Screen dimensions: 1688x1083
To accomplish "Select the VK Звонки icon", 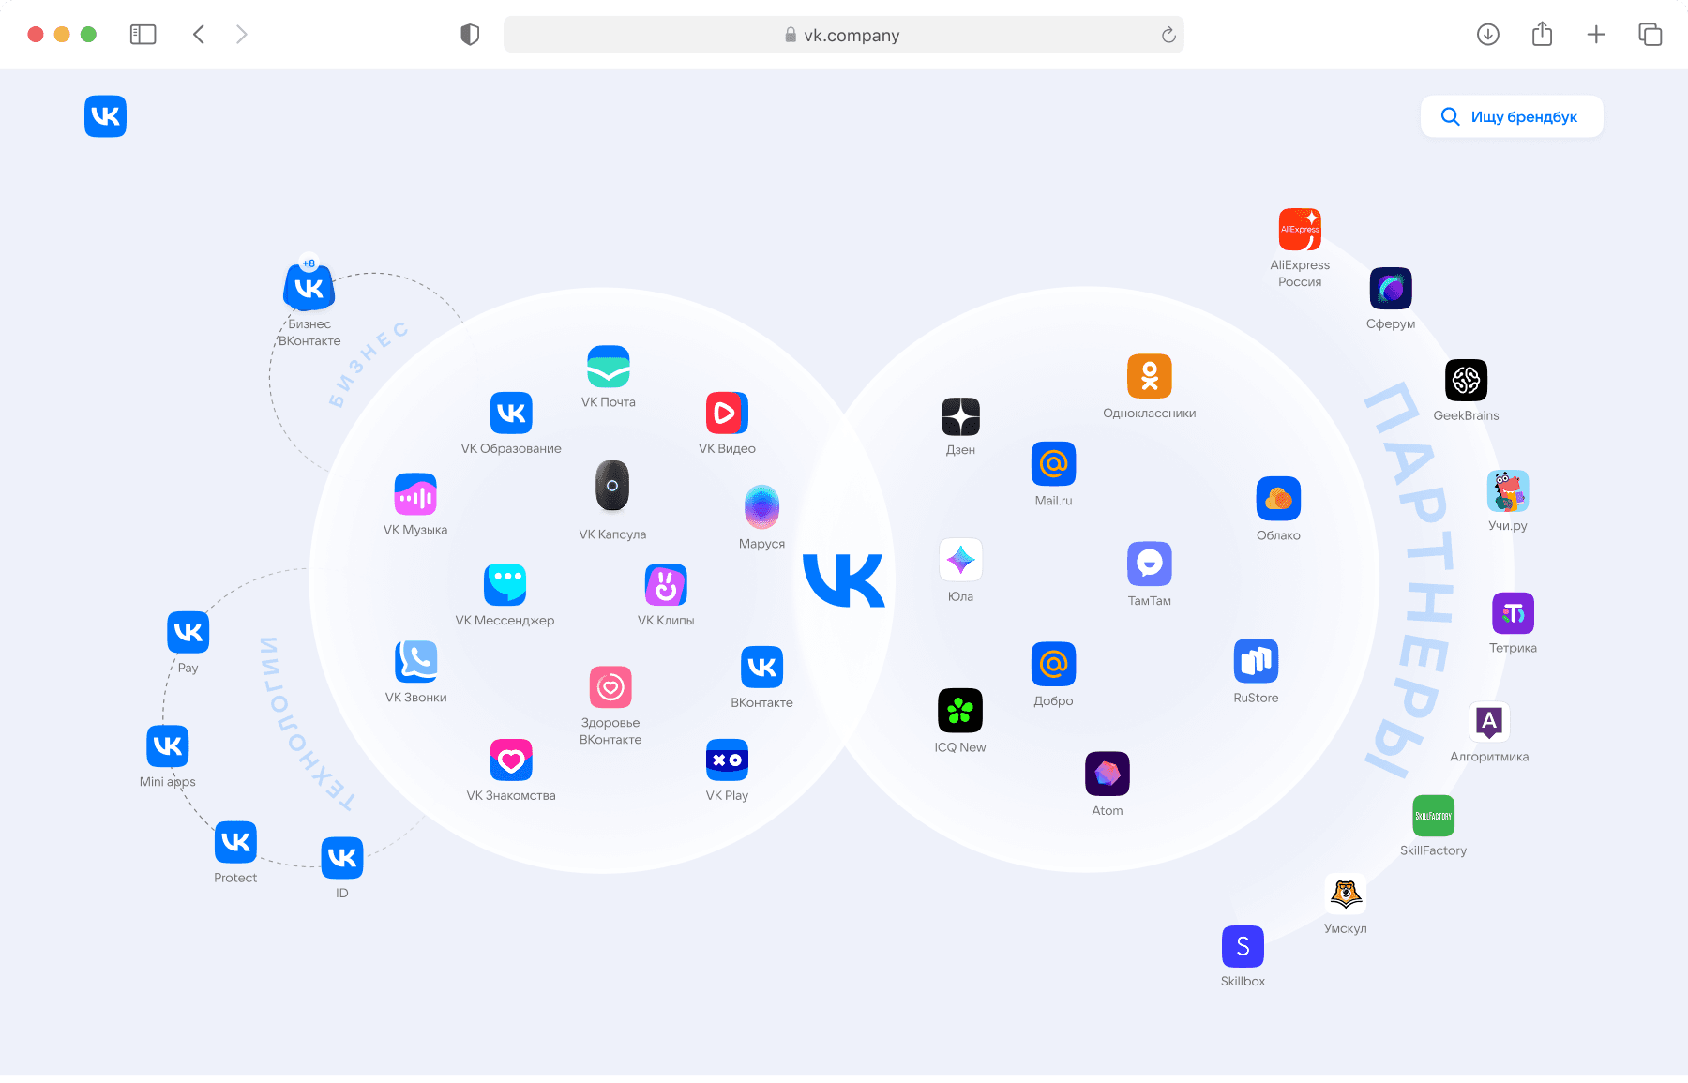I will coord(416,662).
